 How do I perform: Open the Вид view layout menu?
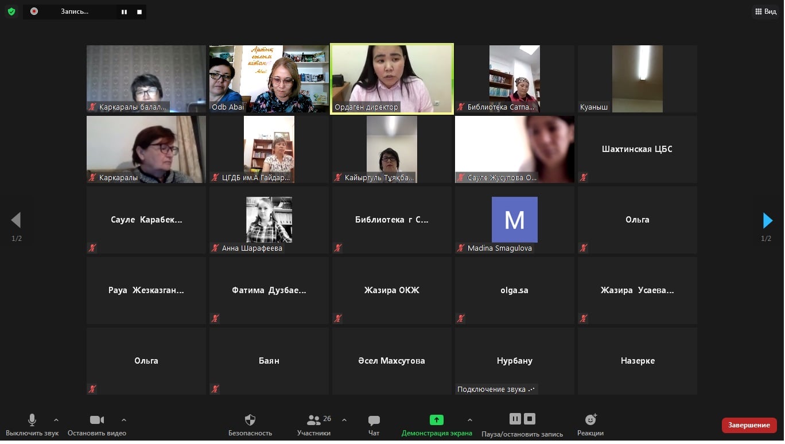765,11
